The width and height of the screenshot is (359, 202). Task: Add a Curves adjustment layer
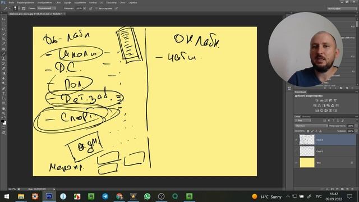click(x=326, y=100)
